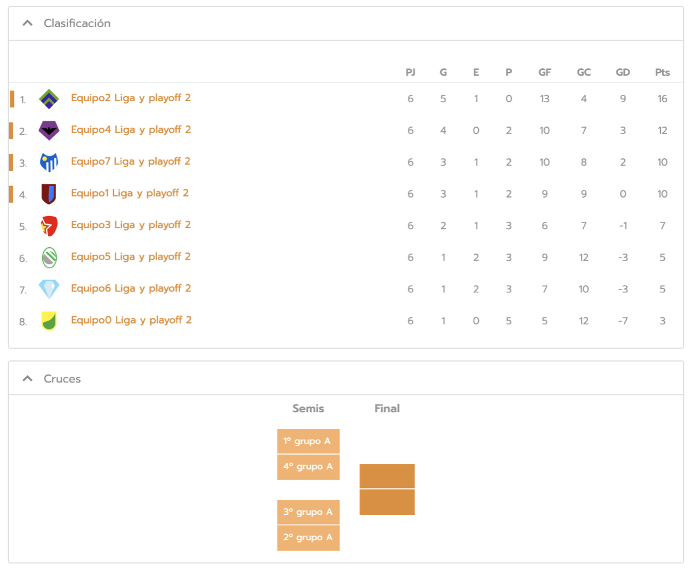Open Equipo0 Liga y playoff 2 link

131,320
